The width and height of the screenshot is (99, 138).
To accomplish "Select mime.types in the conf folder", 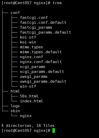I will point(32,47).
